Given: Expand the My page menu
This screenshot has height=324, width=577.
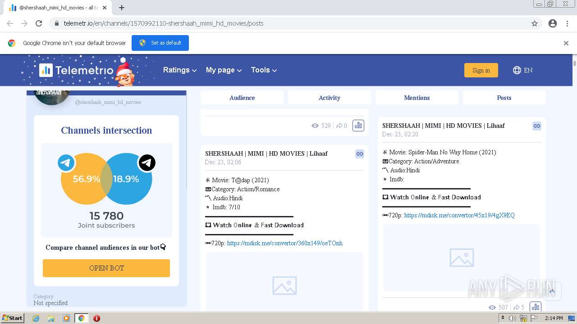Looking at the screenshot, I should (224, 70).
